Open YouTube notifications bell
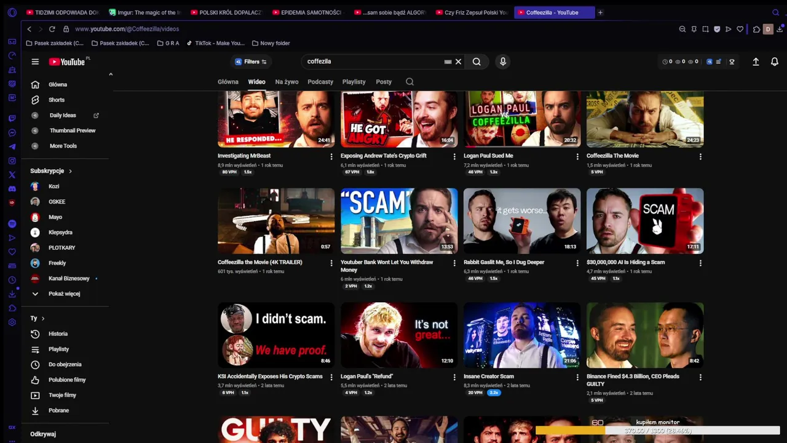This screenshot has width=787, height=443. tap(775, 62)
